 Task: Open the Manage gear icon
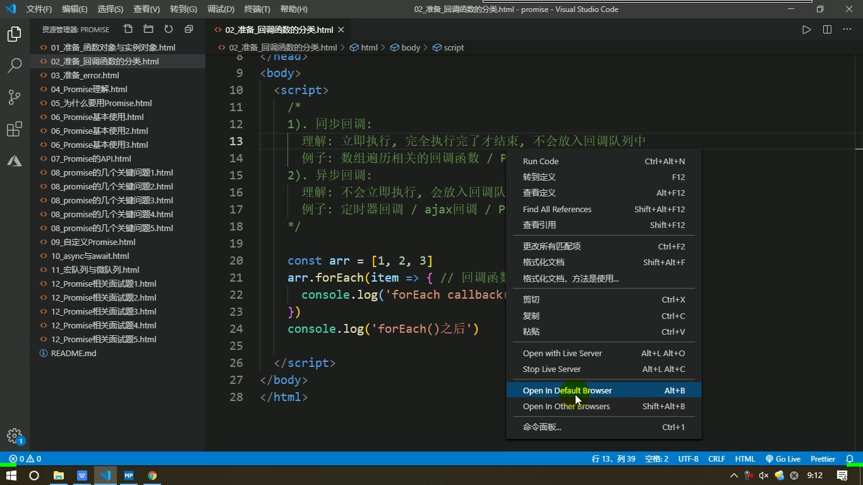pyautogui.click(x=14, y=436)
